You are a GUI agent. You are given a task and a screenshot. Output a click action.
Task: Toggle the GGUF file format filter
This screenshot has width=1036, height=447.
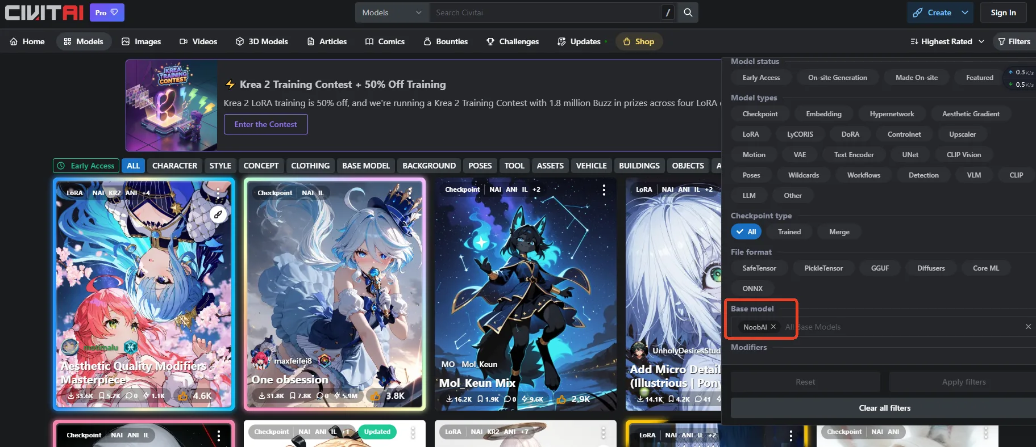880,268
